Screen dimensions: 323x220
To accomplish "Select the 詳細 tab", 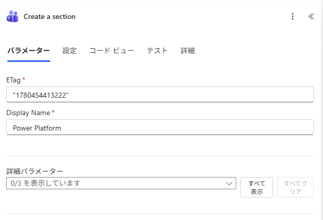I will [187, 51].
